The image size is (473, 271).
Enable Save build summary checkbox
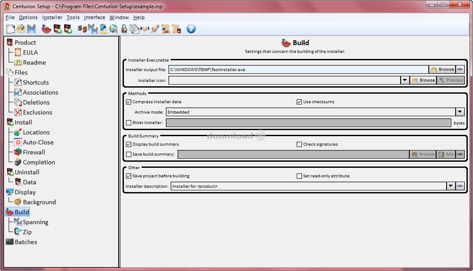pyautogui.click(x=129, y=154)
